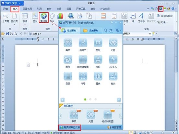Go to first page dot indicator
179x134 pixels.
tap(85, 99)
